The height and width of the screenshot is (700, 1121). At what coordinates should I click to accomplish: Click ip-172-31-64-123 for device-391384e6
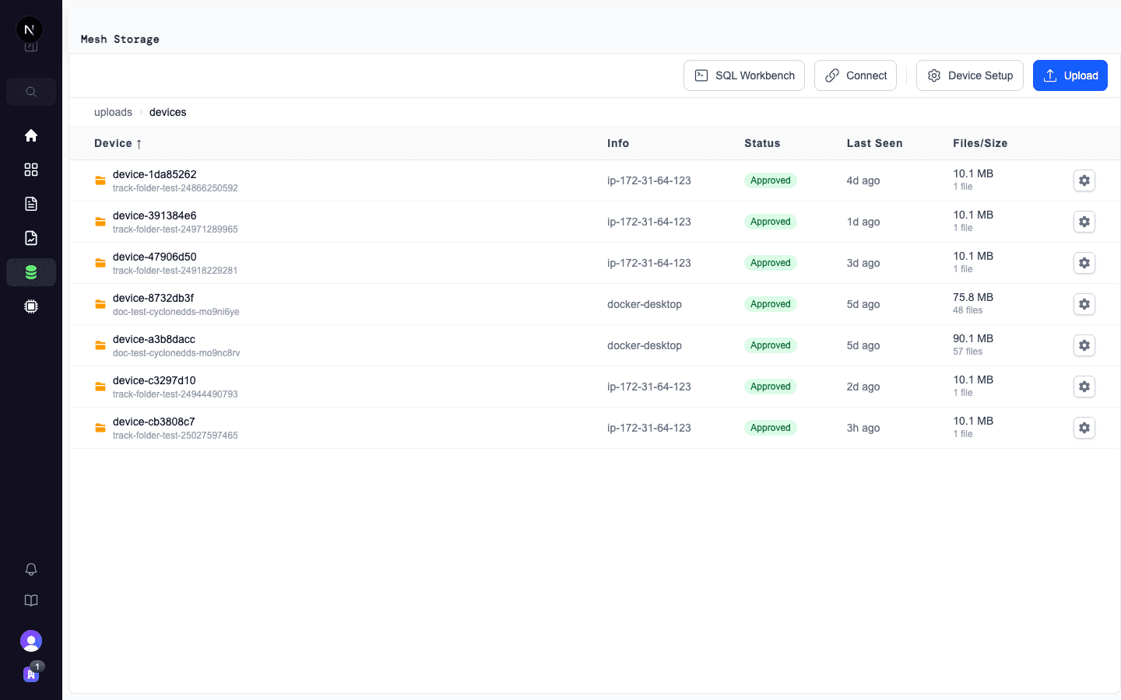pos(649,222)
